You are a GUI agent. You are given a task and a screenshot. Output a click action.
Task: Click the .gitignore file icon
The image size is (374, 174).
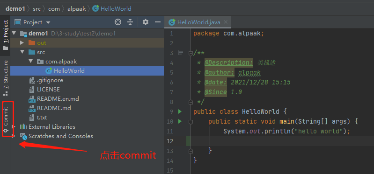pos(32,80)
